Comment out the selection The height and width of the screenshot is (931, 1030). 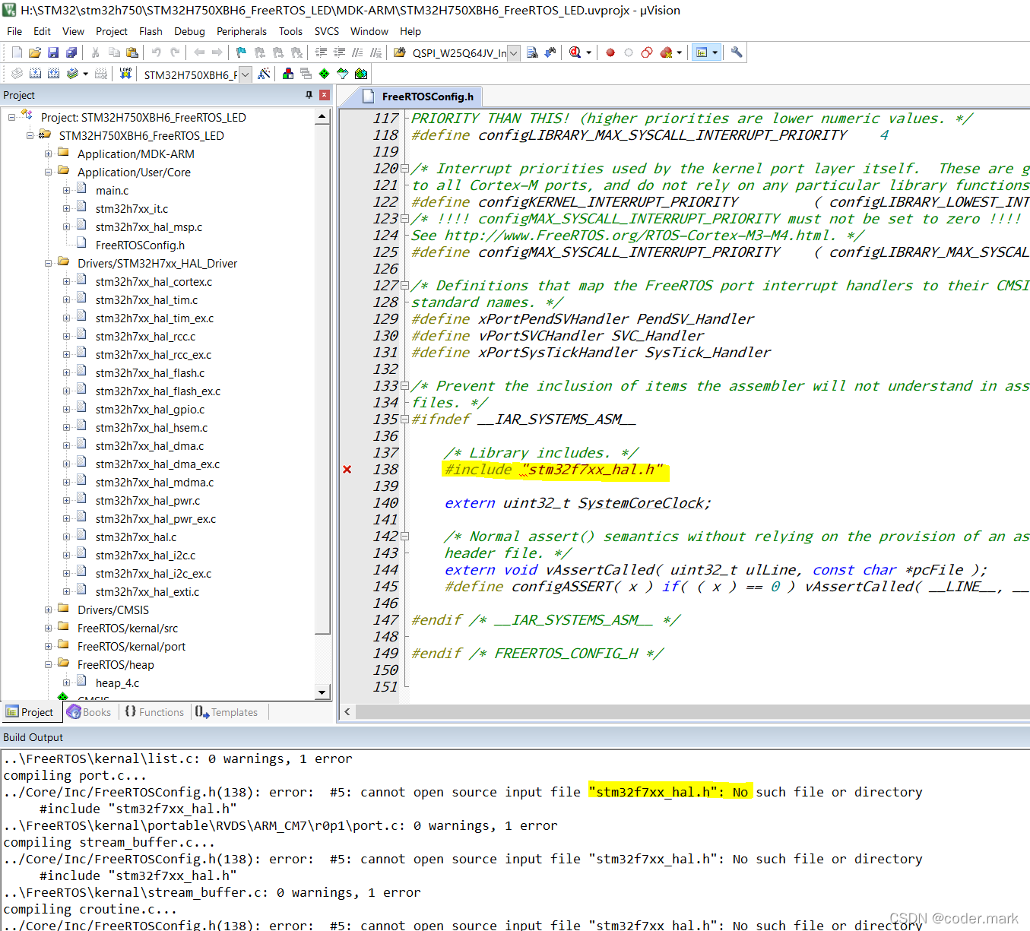tap(358, 52)
